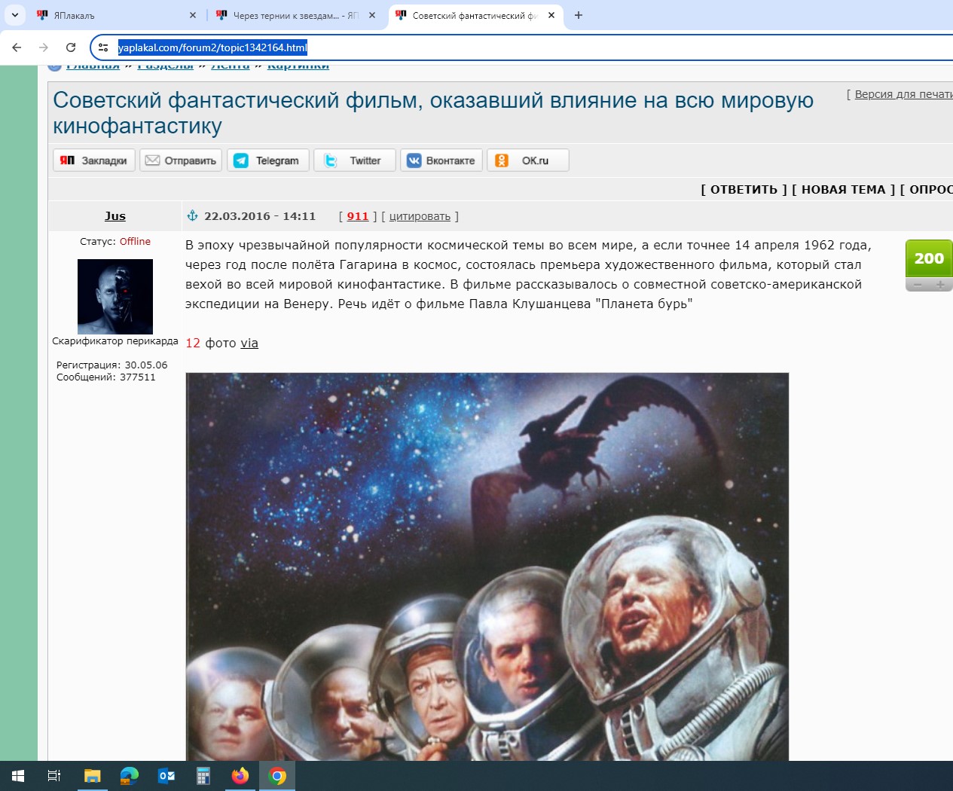Click the topic title heading

click(433, 113)
